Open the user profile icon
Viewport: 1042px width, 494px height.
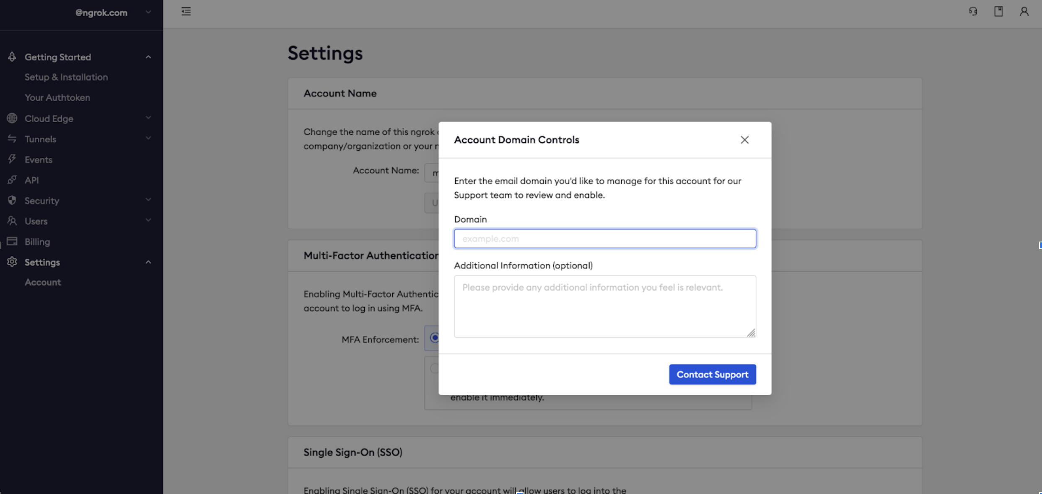[1024, 11]
